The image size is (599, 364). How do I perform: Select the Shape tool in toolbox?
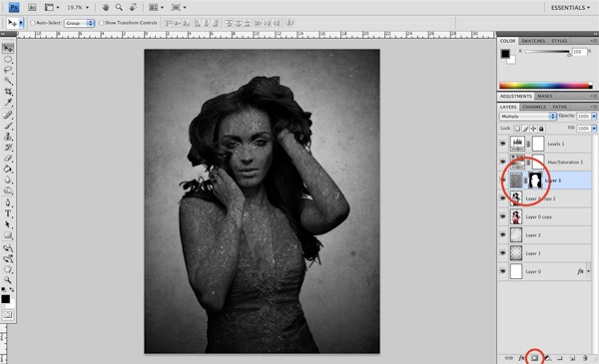pyautogui.click(x=8, y=235)
